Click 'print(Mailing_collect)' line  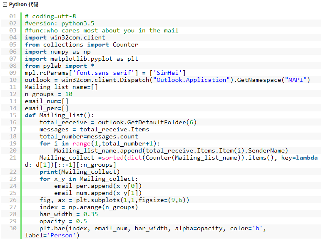pyautogui.click(x=80, y=172)
